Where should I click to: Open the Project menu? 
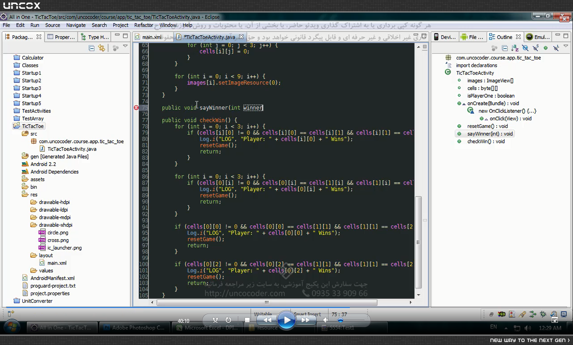tap(120, 25)
